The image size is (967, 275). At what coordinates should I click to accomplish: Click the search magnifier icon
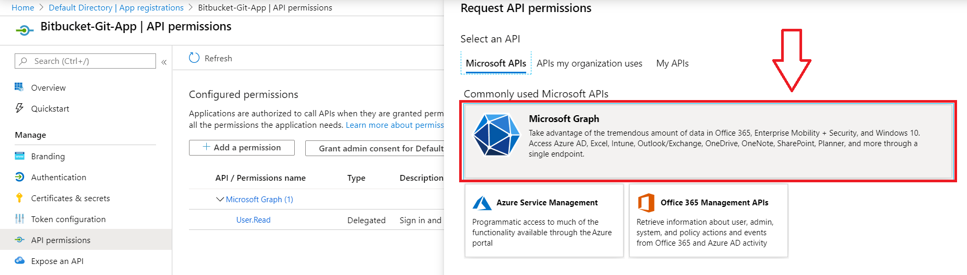24,61
